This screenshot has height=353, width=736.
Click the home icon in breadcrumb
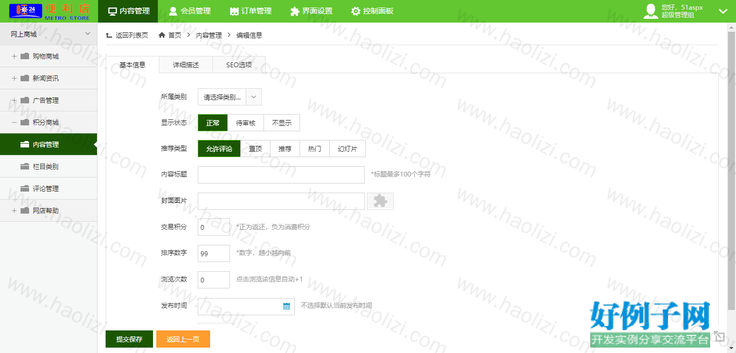point(162,35)
